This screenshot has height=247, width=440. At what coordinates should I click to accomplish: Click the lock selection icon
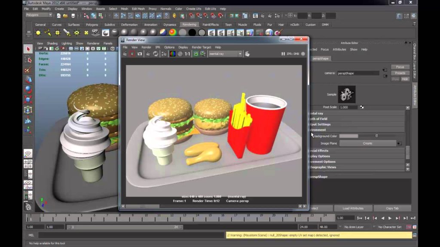(x=174, y=16)
